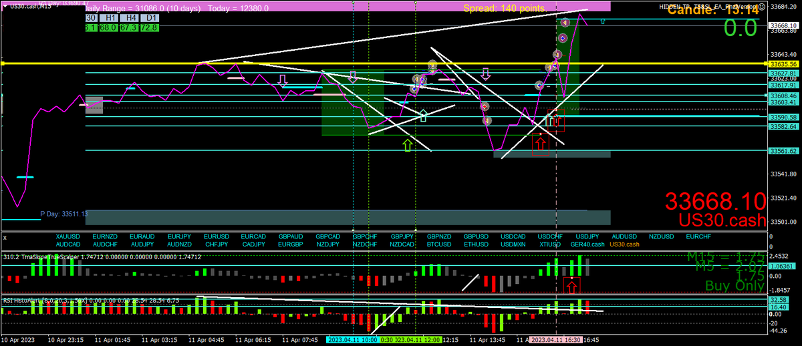
Task: Click the 2023.04.11 10:00 time axis label
Action: (352, 339)
